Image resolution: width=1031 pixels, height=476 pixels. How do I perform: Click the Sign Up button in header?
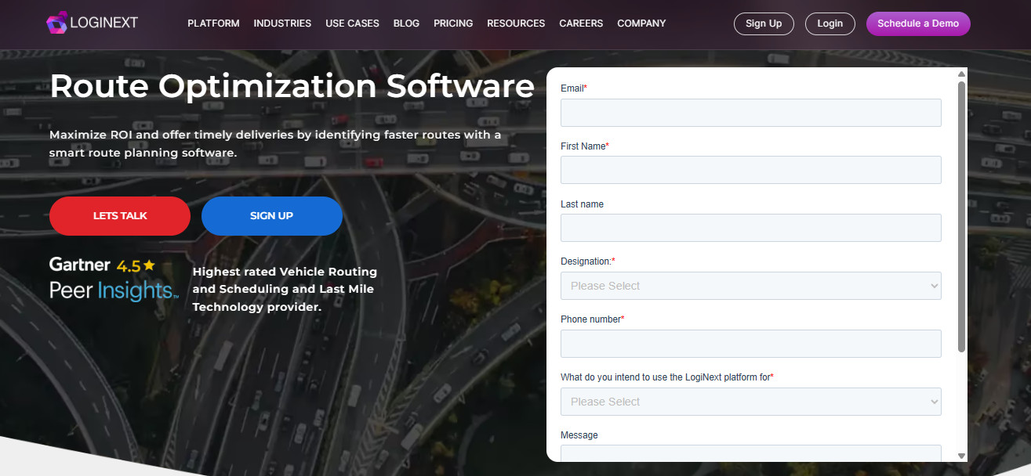click(764, 23)
